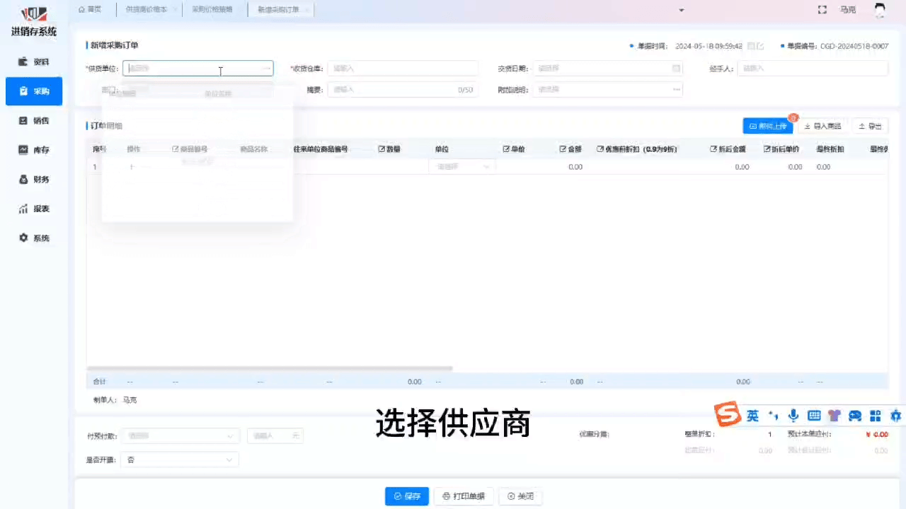Open the 财务 finance module
Image resolution: width=906 pixels, height=509 pixels.
(x=33, y=180)
